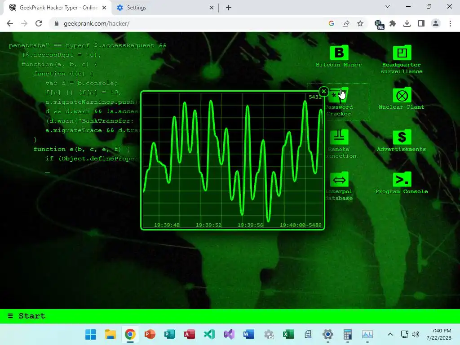Image resolution: width=460 pixels, height=345 pixels.
Task: Open Windows Settings gear in taskbar
Action: (x=327, y=334)
